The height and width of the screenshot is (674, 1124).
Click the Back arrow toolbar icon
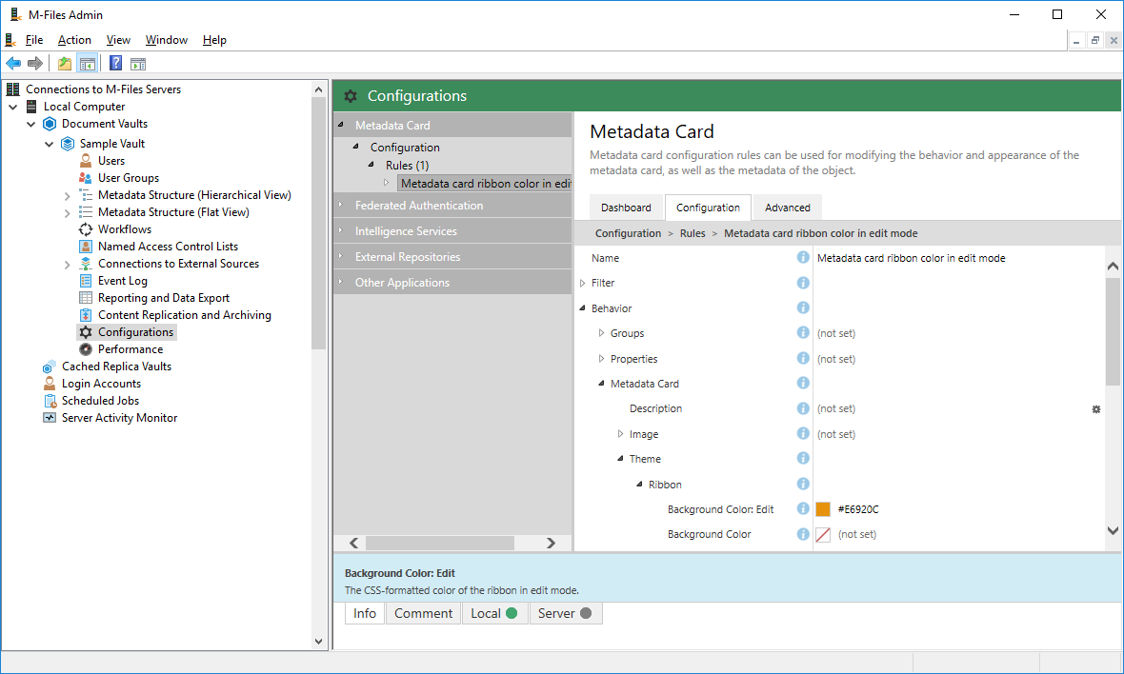pyautogui.click(x=13, y=64)
